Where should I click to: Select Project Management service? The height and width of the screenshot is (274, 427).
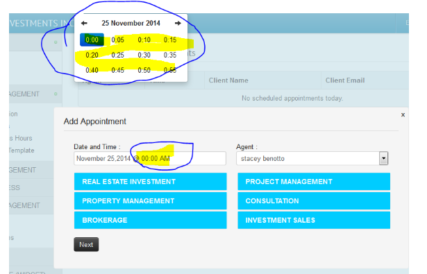click(x=314, y=182)
